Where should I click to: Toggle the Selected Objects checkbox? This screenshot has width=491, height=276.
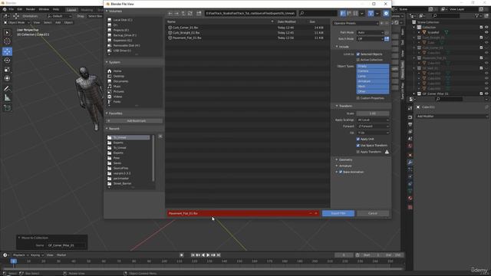pos(358,54)
